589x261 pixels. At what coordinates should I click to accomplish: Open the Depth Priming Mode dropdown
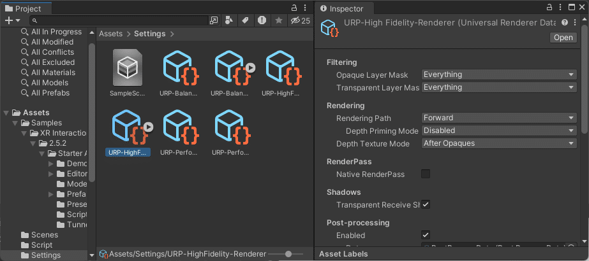[499, 130]
